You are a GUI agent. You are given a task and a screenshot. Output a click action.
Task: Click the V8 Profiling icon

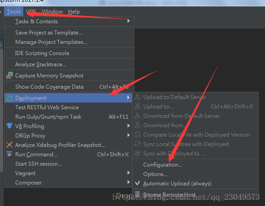tap(9, 126)
